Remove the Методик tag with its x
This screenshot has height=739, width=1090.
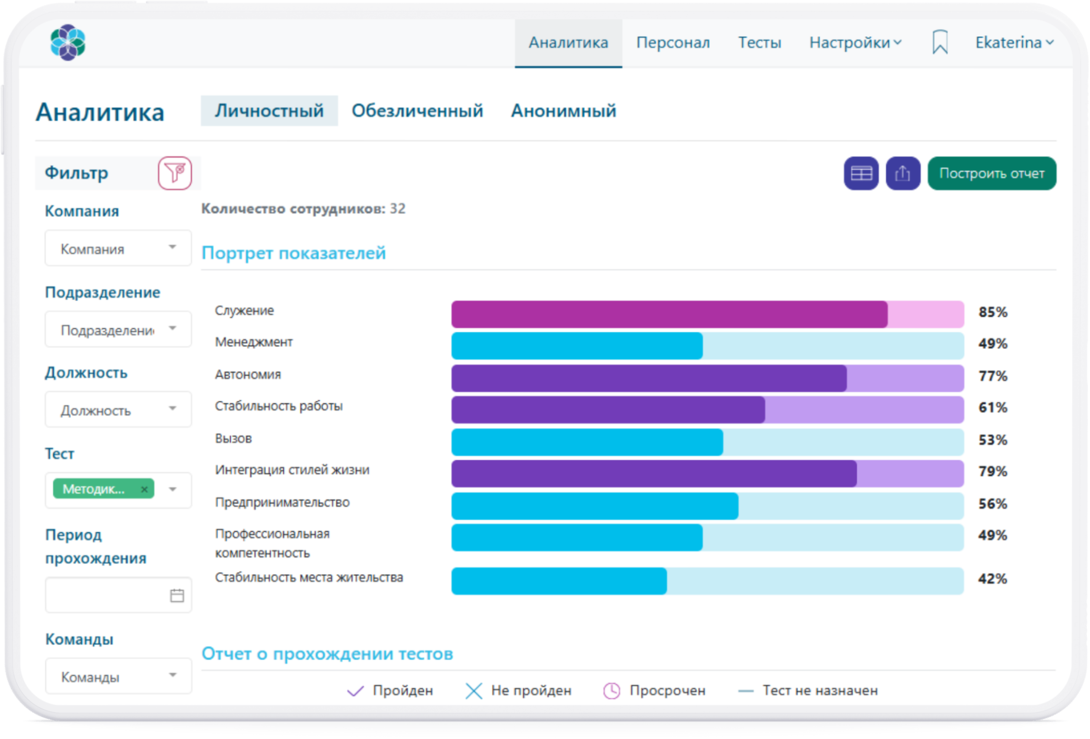[144, 489]
